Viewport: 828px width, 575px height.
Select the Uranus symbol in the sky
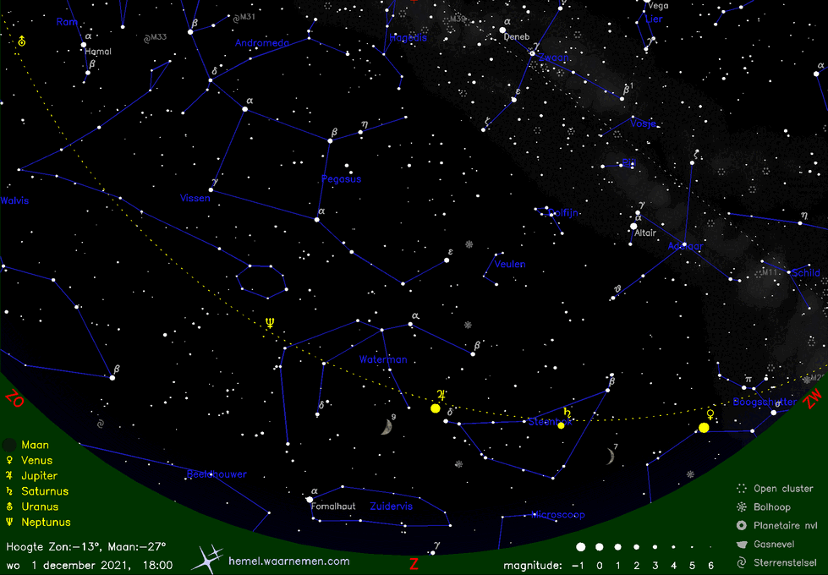[21, 41]
